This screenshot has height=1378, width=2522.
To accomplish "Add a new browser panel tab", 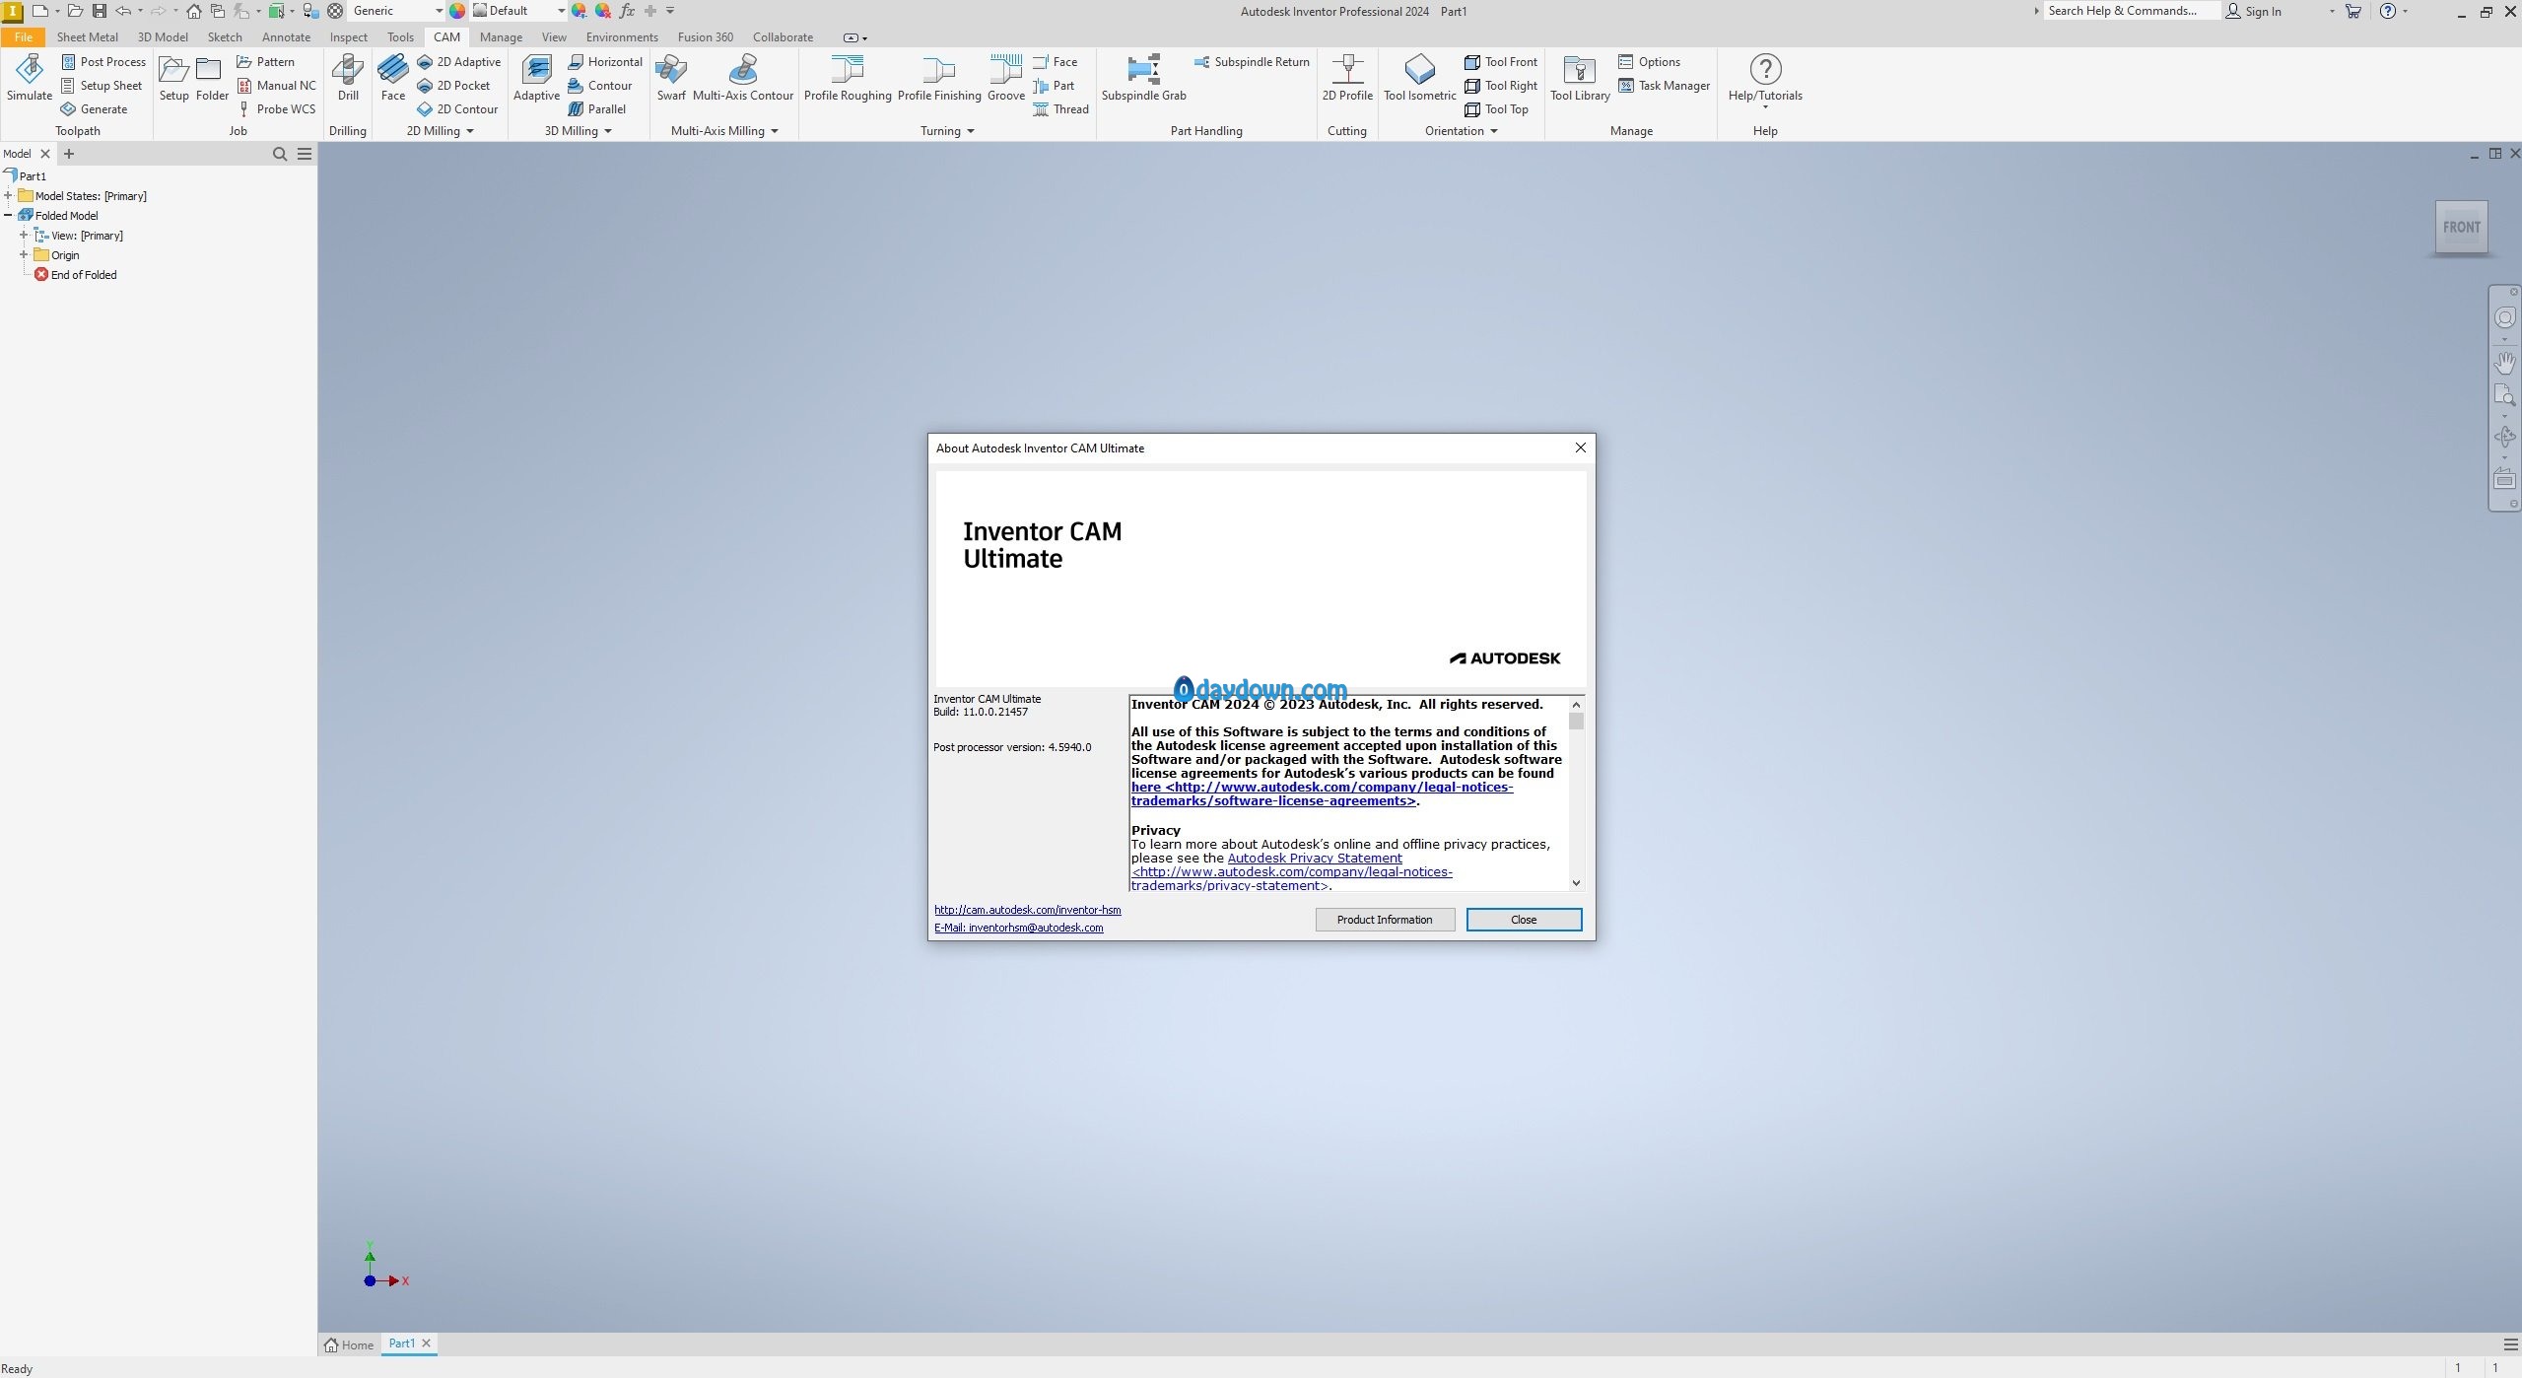I will point(69,154).
